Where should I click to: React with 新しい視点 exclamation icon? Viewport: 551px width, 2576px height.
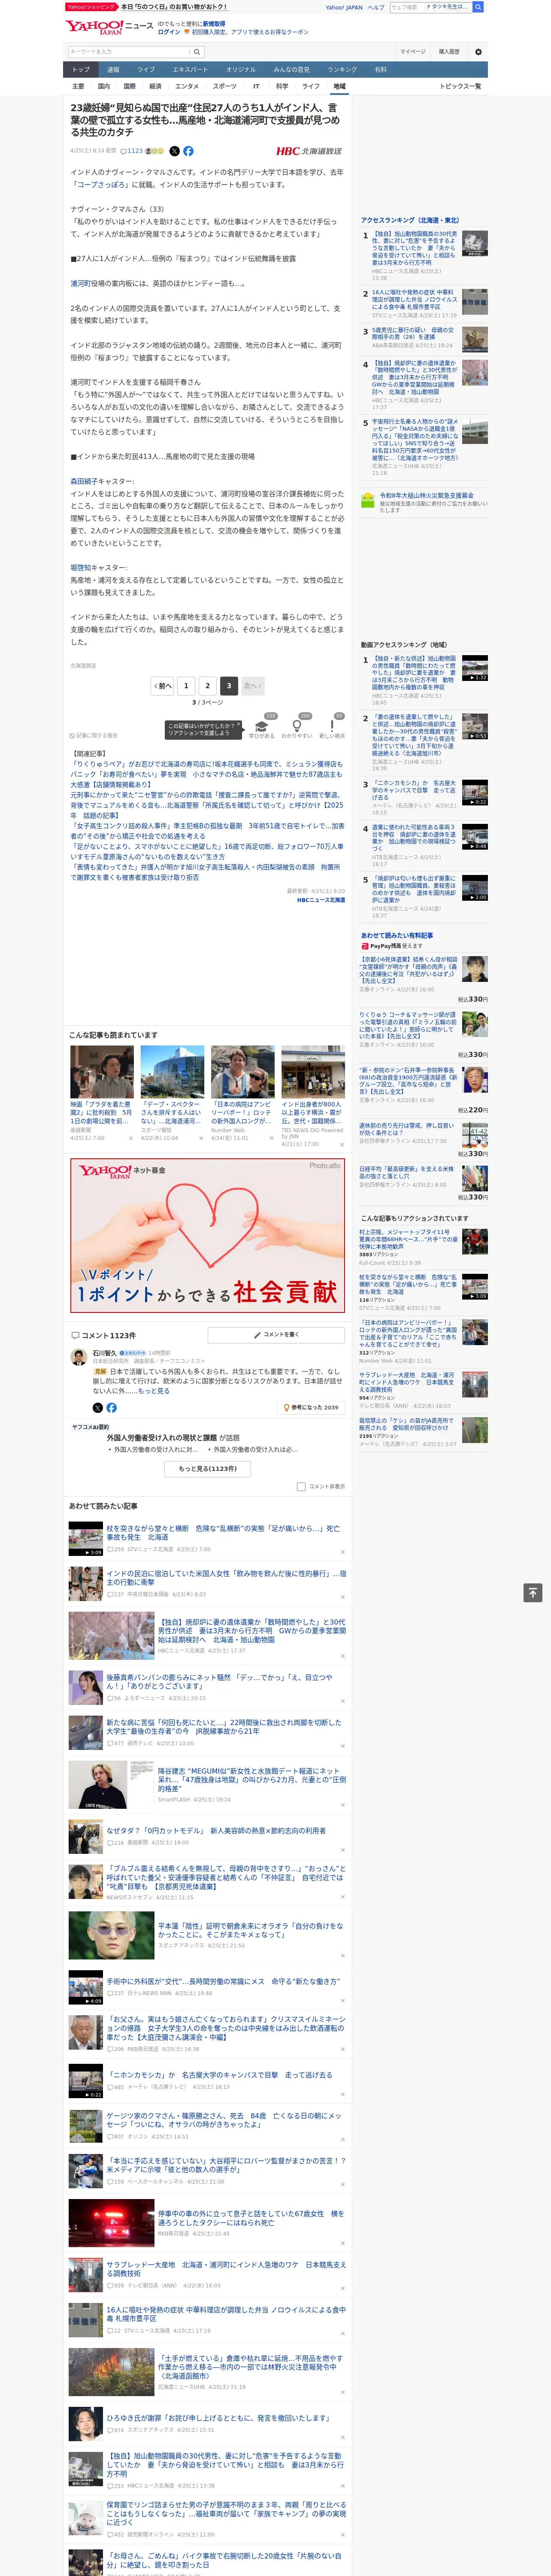[332, 727]
